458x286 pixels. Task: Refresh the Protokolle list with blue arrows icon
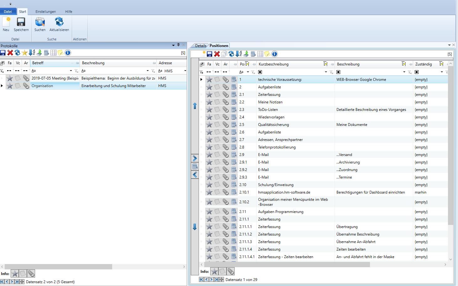tap(17, 53)
